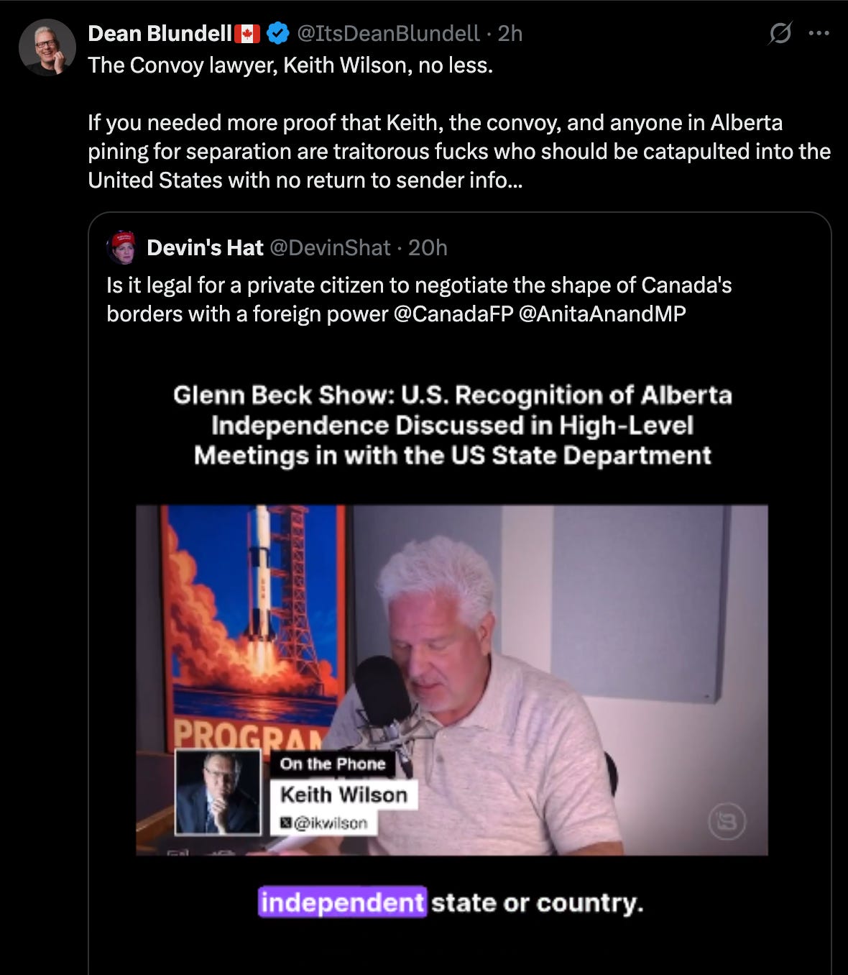Click the Blaze logo watermark in video

727,822
